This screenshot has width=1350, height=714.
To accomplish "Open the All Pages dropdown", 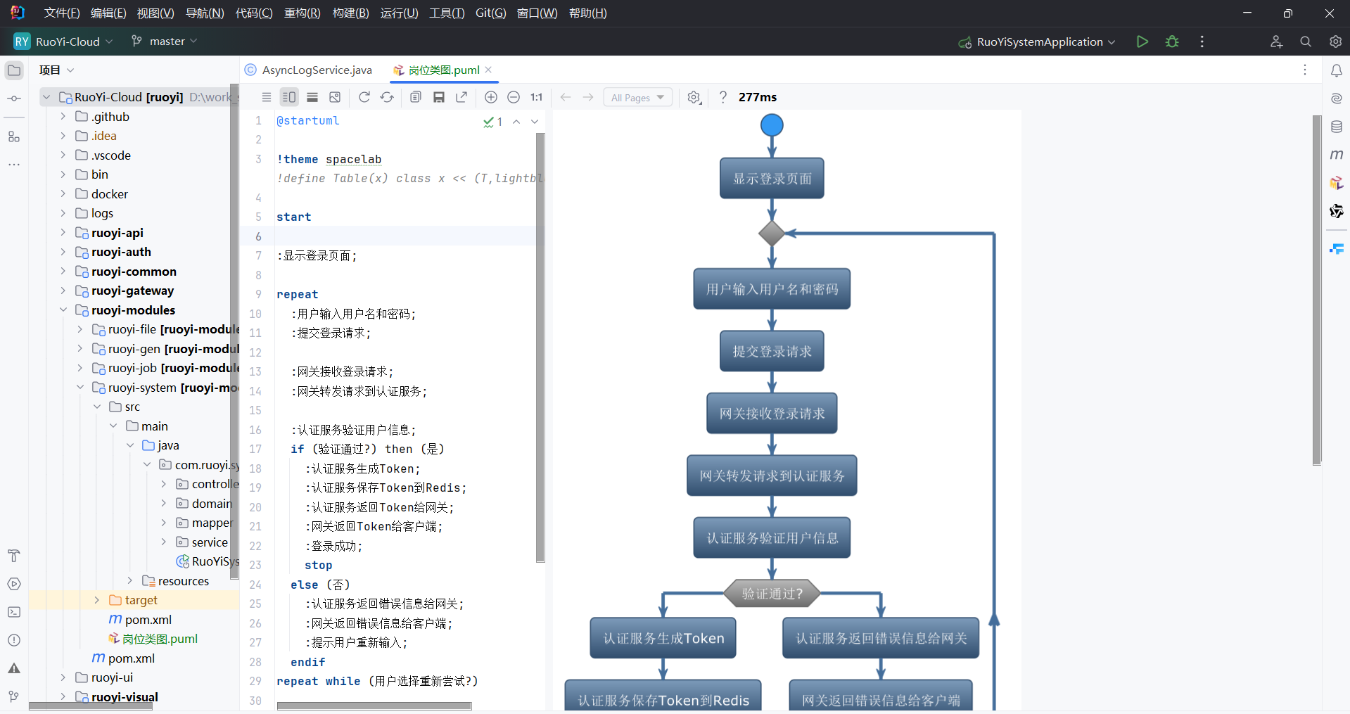I will click(637, 97).
